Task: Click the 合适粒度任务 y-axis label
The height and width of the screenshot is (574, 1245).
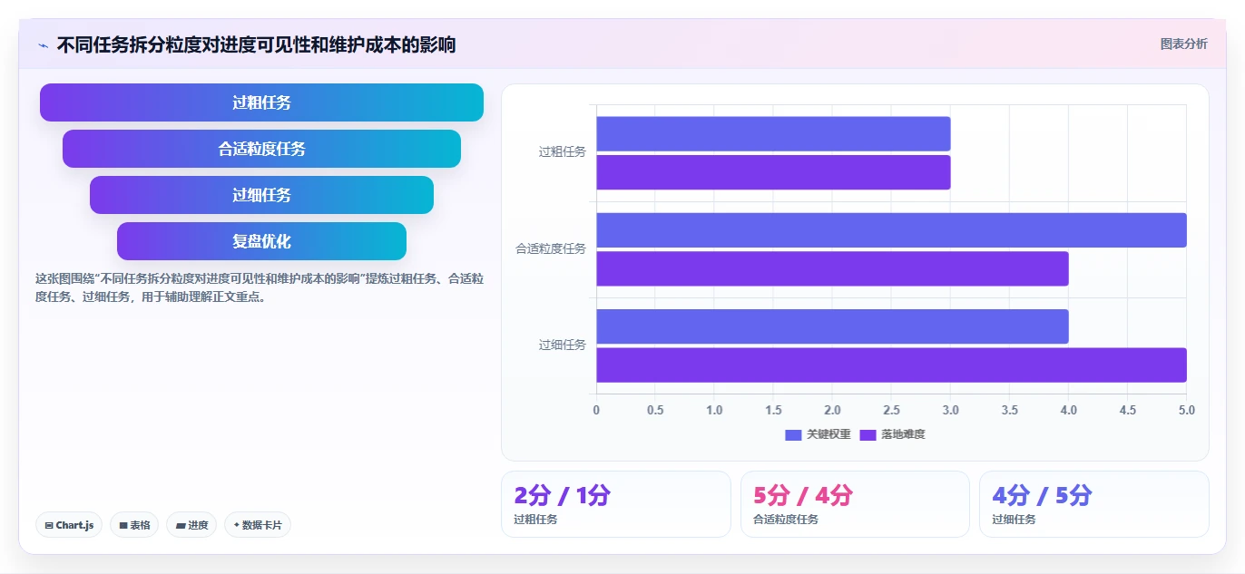Action: click(551, 248)
